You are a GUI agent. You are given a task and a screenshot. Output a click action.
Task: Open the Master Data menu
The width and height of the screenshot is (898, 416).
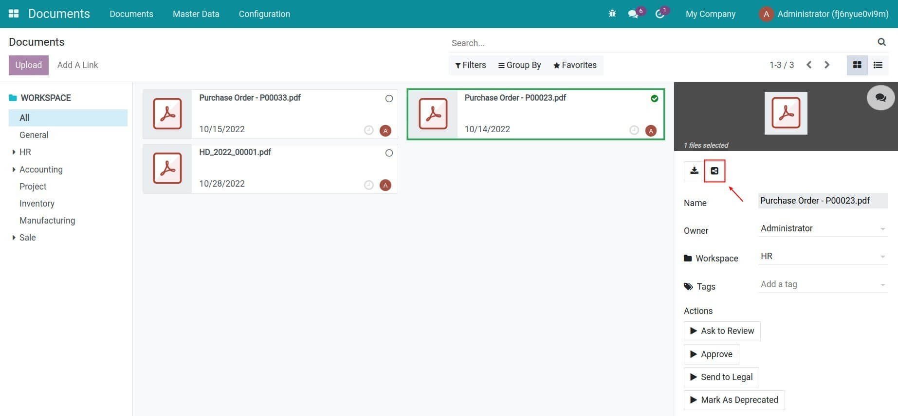click(x=196, y=14)
